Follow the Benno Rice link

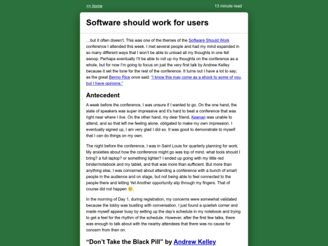tap(120, 77)
